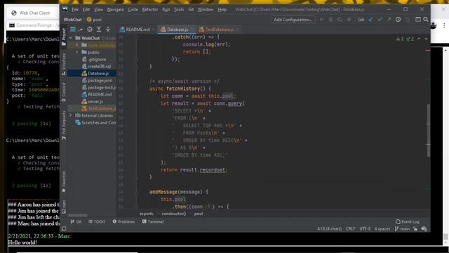Click the Run Anything window icon
This screenshot has width=449, height=253.
click(x=418, y=20)
